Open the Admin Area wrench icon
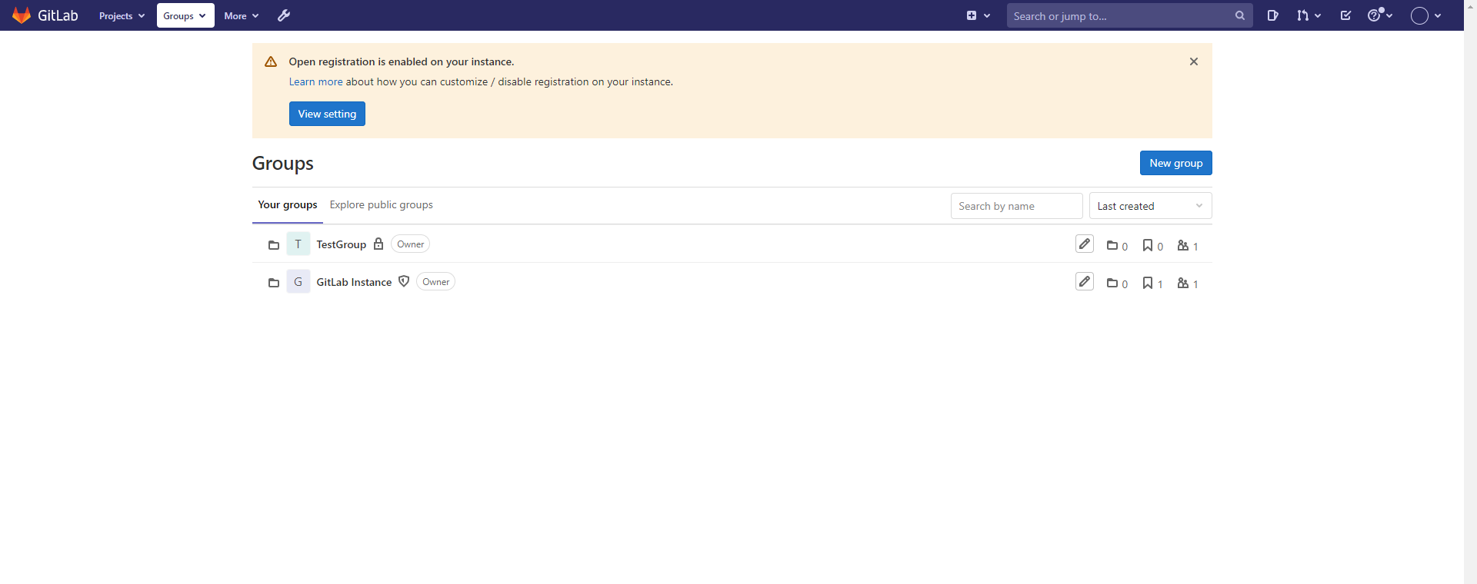 tap(284, 15)
